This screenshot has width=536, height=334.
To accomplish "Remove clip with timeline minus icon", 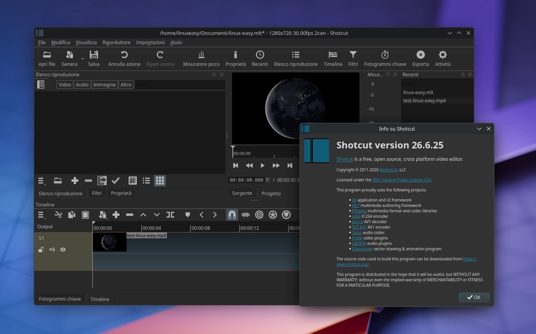I will coord(130,215).
